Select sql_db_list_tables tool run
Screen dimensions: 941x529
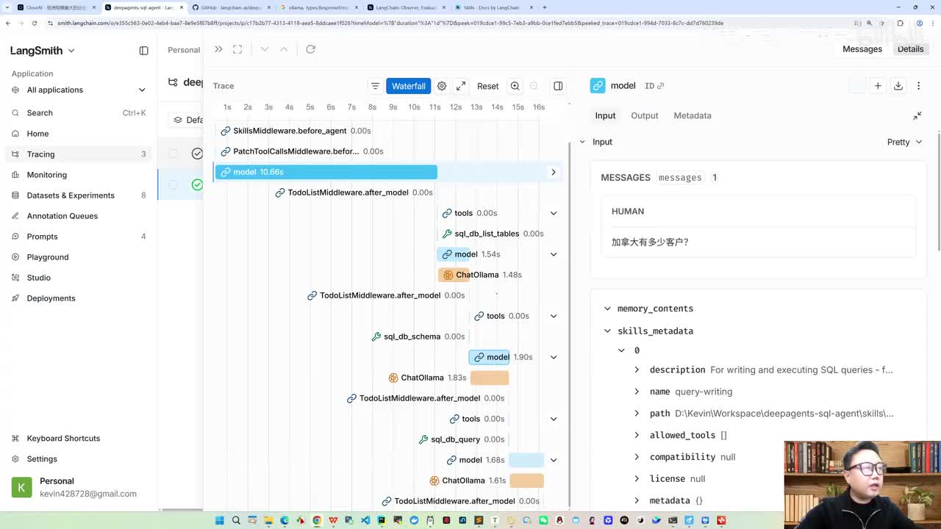(493, 234)
